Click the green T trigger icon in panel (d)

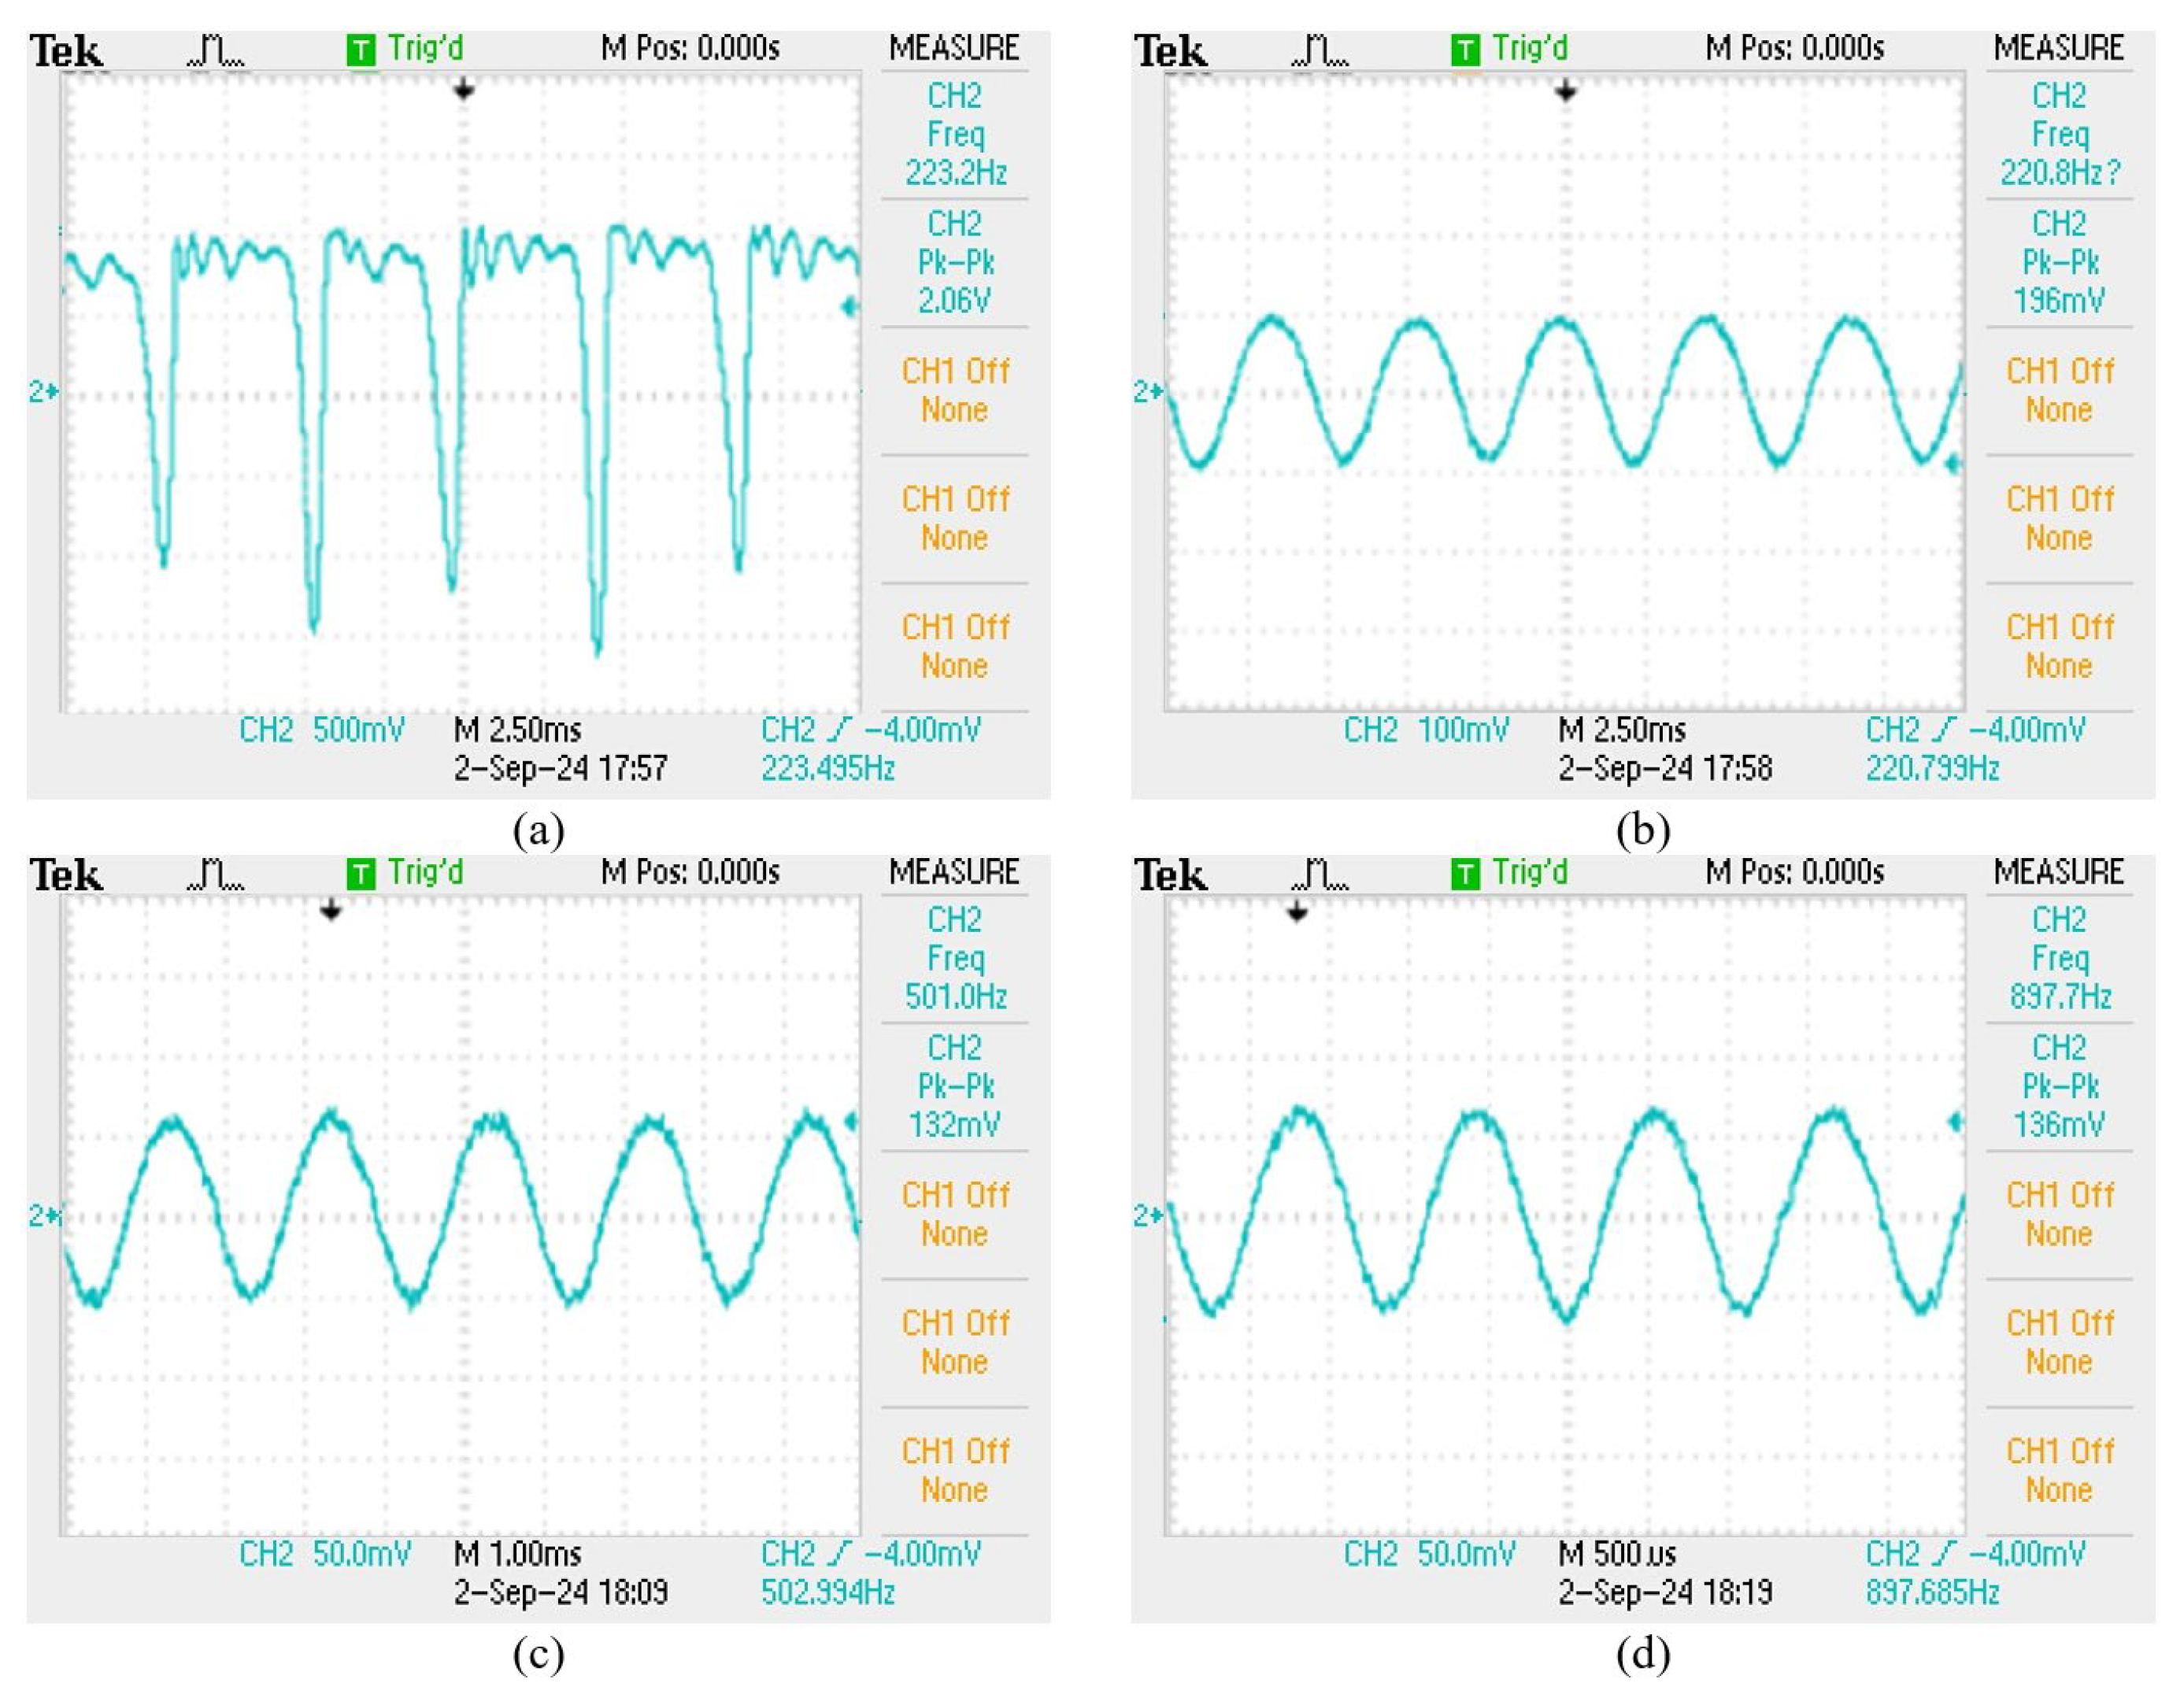coord(1465,874)
